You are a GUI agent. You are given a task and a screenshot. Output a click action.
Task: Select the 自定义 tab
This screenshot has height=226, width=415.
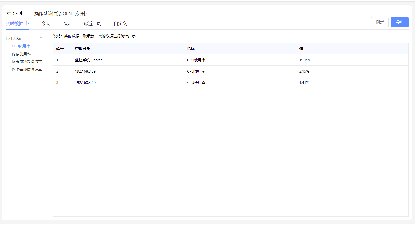[120, 24]
